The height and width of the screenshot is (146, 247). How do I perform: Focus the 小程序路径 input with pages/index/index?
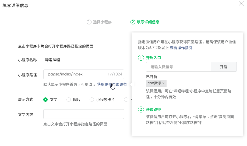pos(75,74)
